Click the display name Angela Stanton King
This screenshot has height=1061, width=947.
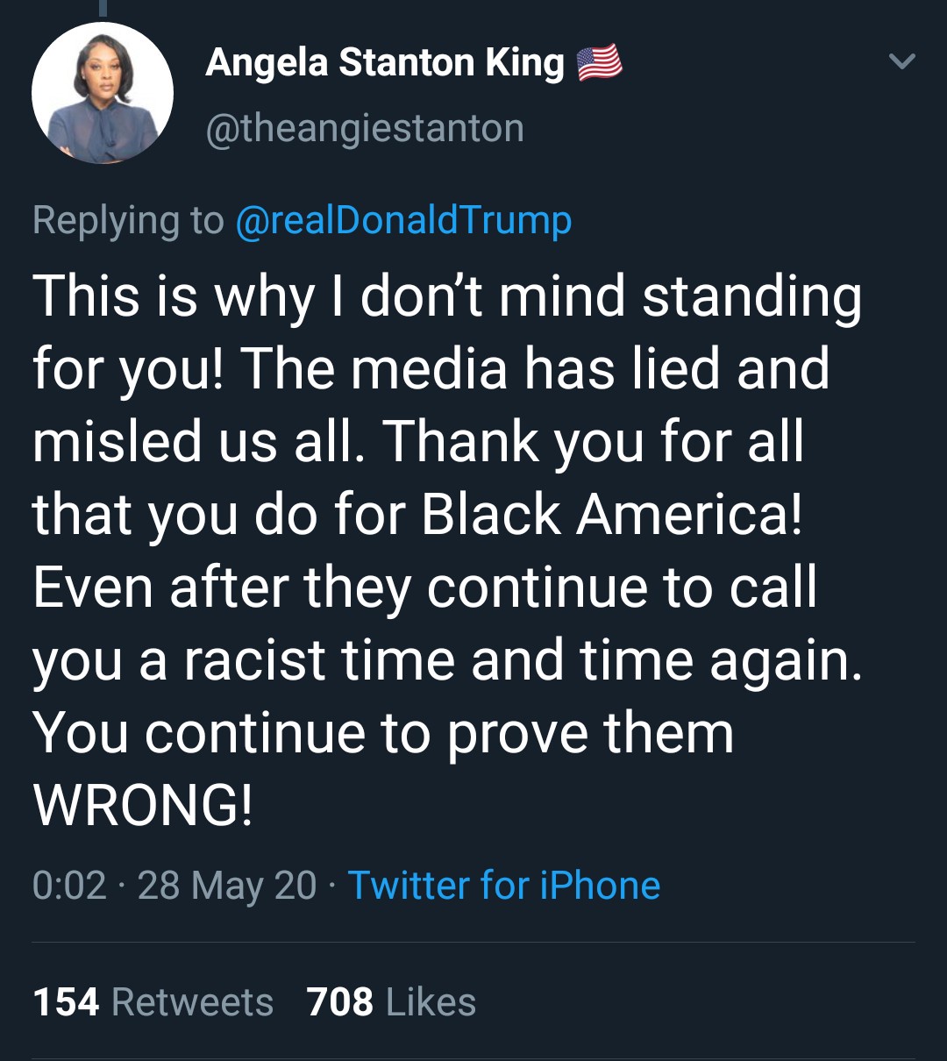coord(385,63)
